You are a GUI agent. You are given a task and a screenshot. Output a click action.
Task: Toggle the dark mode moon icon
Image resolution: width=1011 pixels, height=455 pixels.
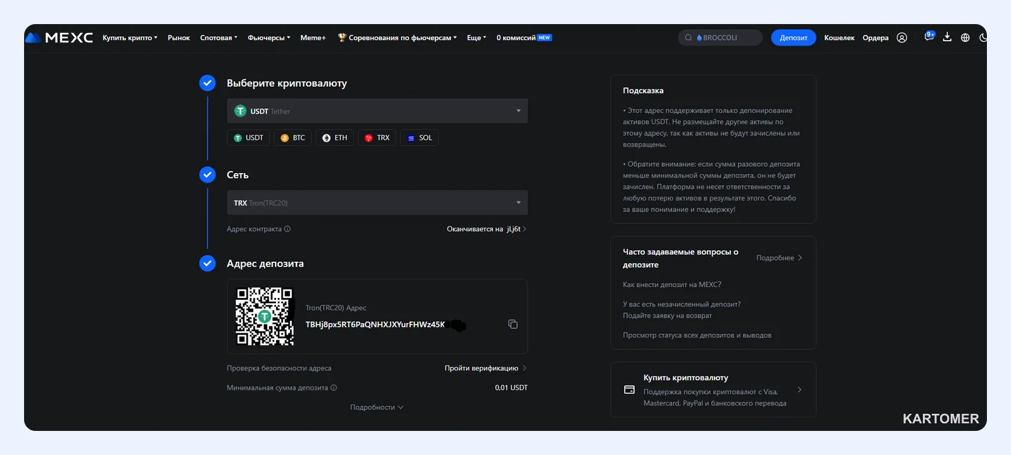click(982, 38)
